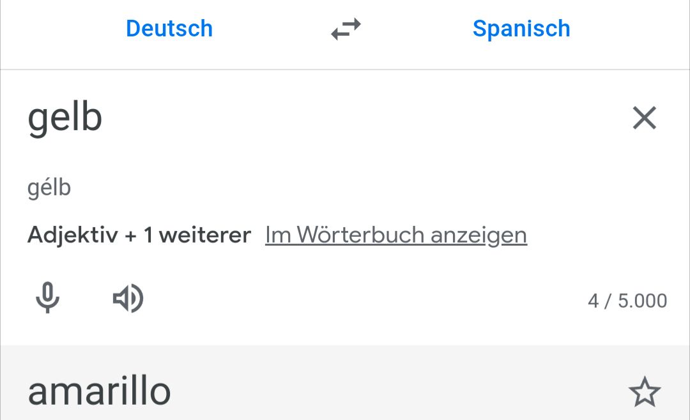Swap Deutsch and Spanisch languages
The image size is (690, 420).
click(346, 29)
